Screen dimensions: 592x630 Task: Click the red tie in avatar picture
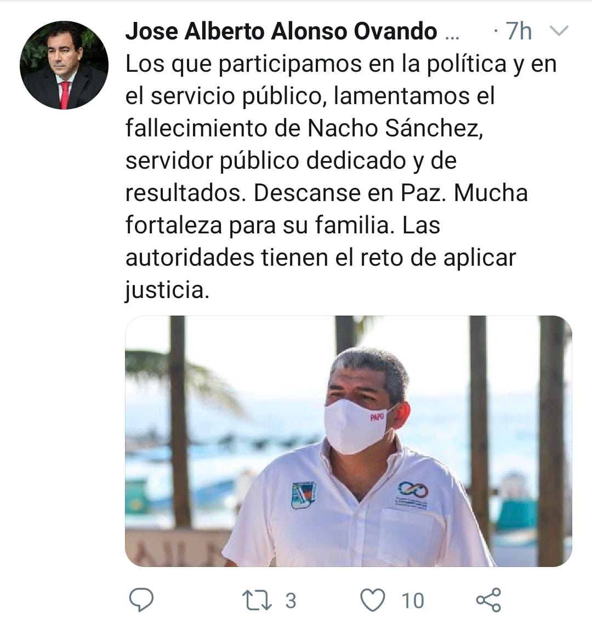65,95
